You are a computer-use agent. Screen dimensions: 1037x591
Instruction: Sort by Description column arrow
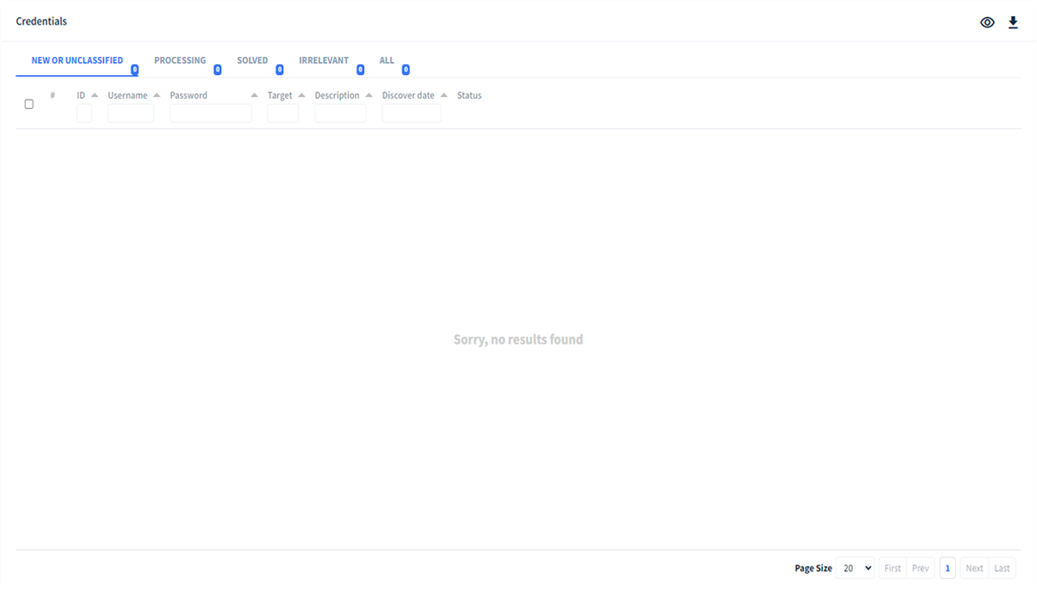pos(369,96)
